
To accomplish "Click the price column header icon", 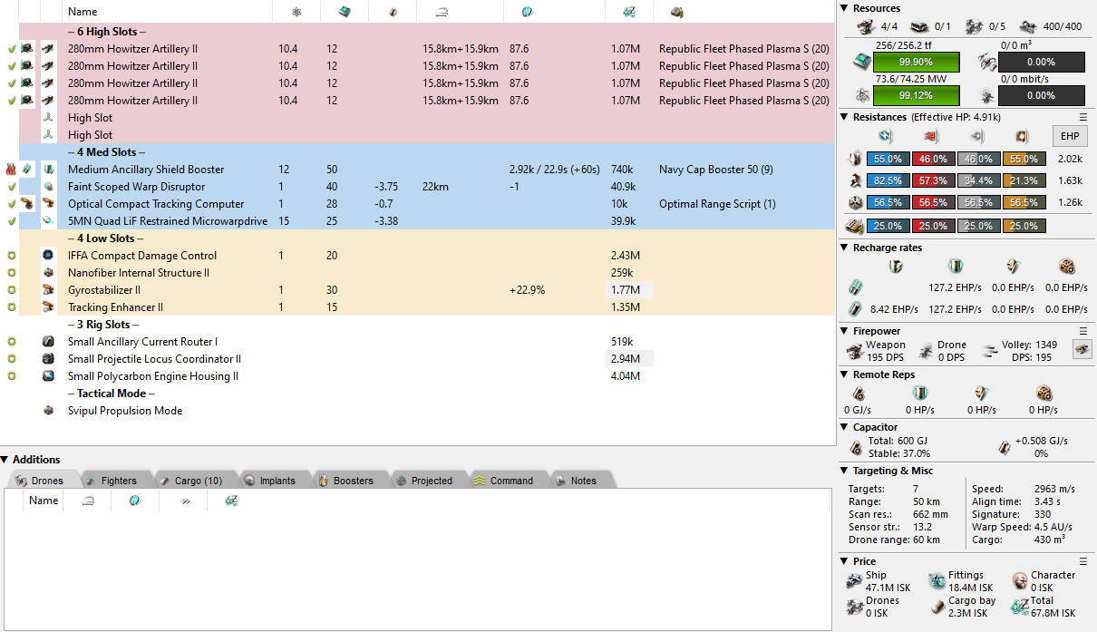I will 629,12.
